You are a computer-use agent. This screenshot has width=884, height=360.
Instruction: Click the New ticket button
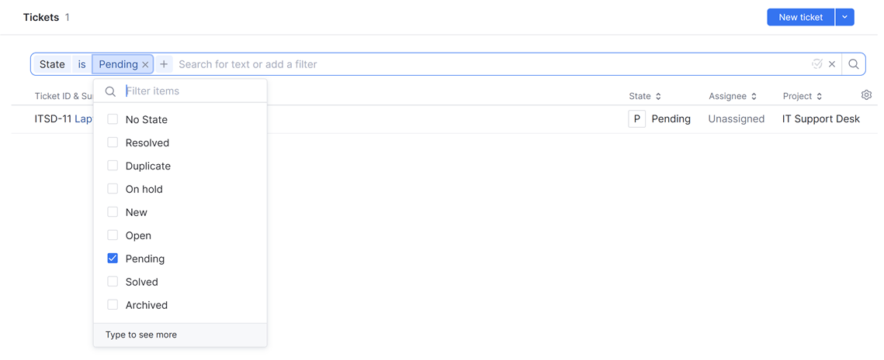pos(800,17)
